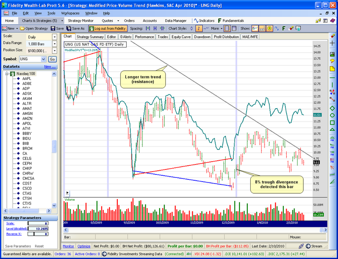
Task: Toggle the volume pane display button
Action: point(262,28)
